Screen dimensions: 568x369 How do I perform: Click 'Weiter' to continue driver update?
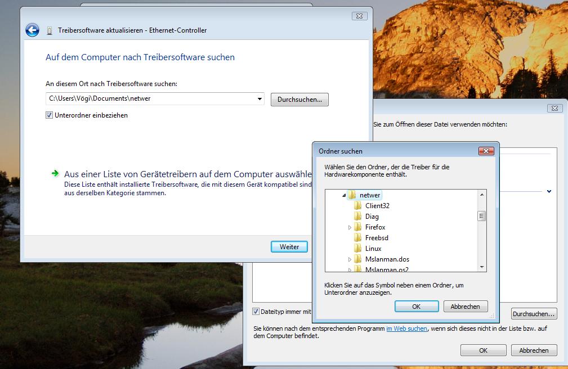[289, 247]
